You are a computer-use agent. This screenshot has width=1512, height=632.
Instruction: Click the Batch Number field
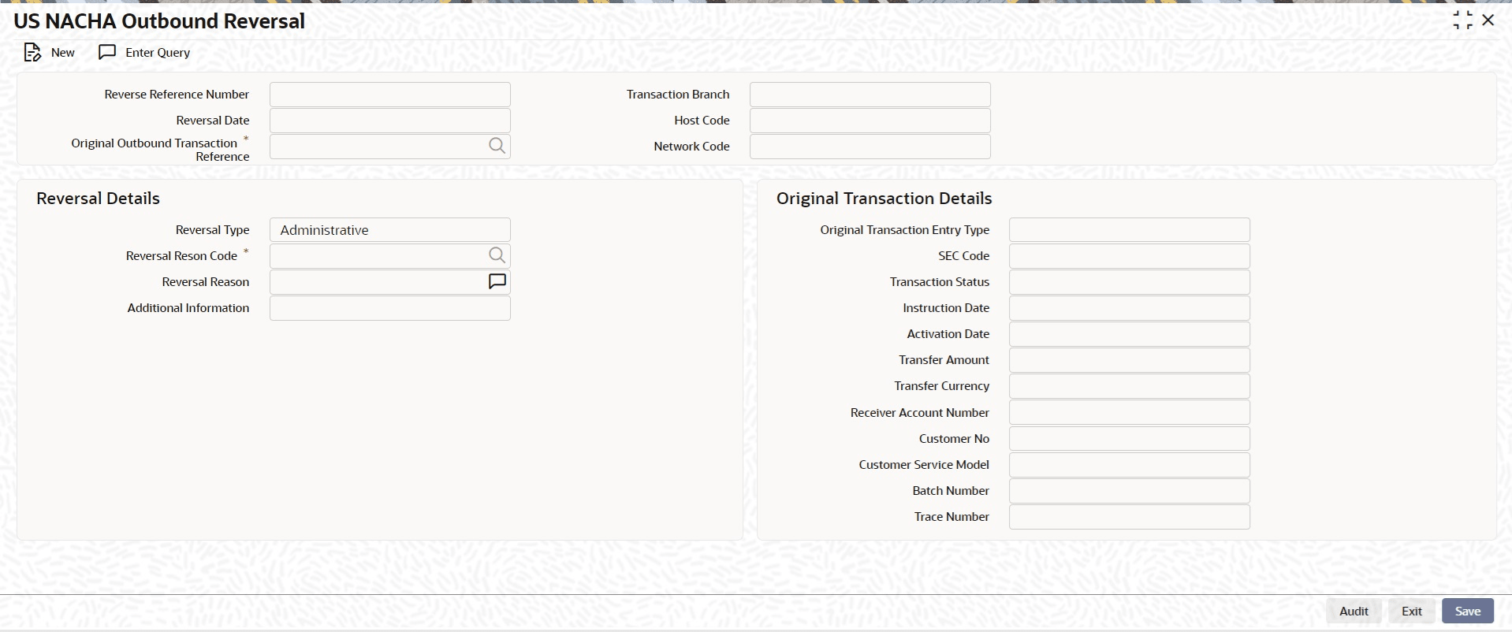pos(1130,491)
